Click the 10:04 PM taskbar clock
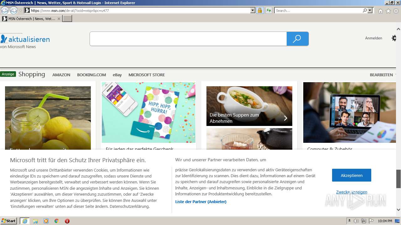Viewport: 401px width, 225px height. pos(385,221)
